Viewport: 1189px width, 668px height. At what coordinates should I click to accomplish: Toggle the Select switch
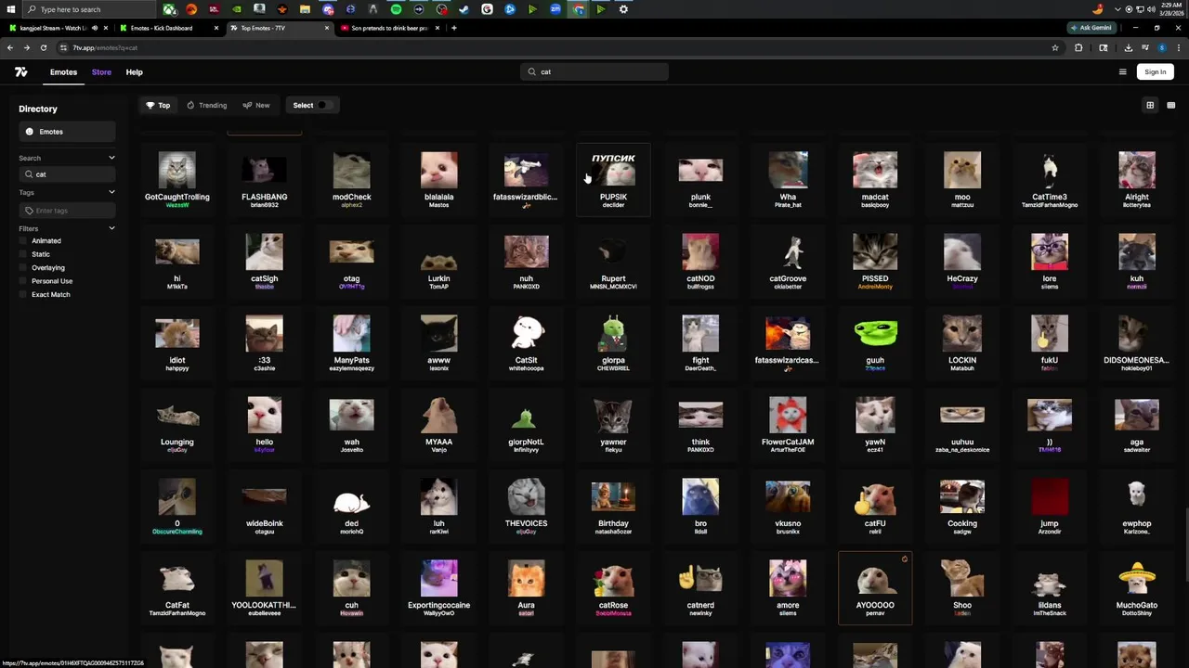tap(323, 105)
